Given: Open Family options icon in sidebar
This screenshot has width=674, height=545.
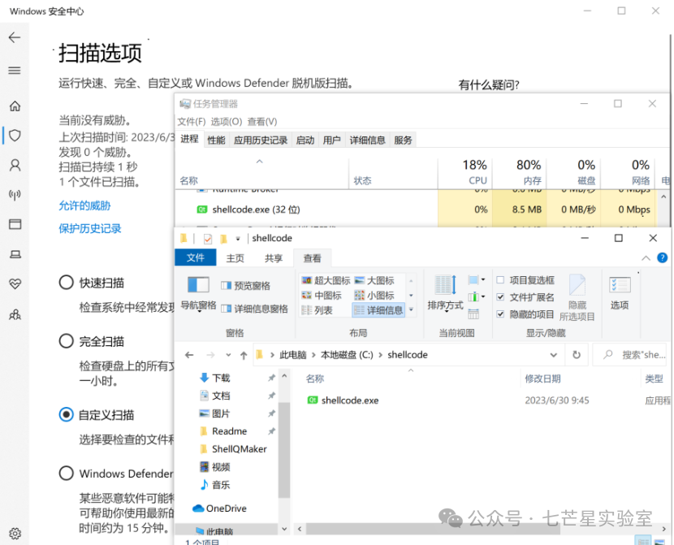Looking at the screenshot, I should click(15, 314).
